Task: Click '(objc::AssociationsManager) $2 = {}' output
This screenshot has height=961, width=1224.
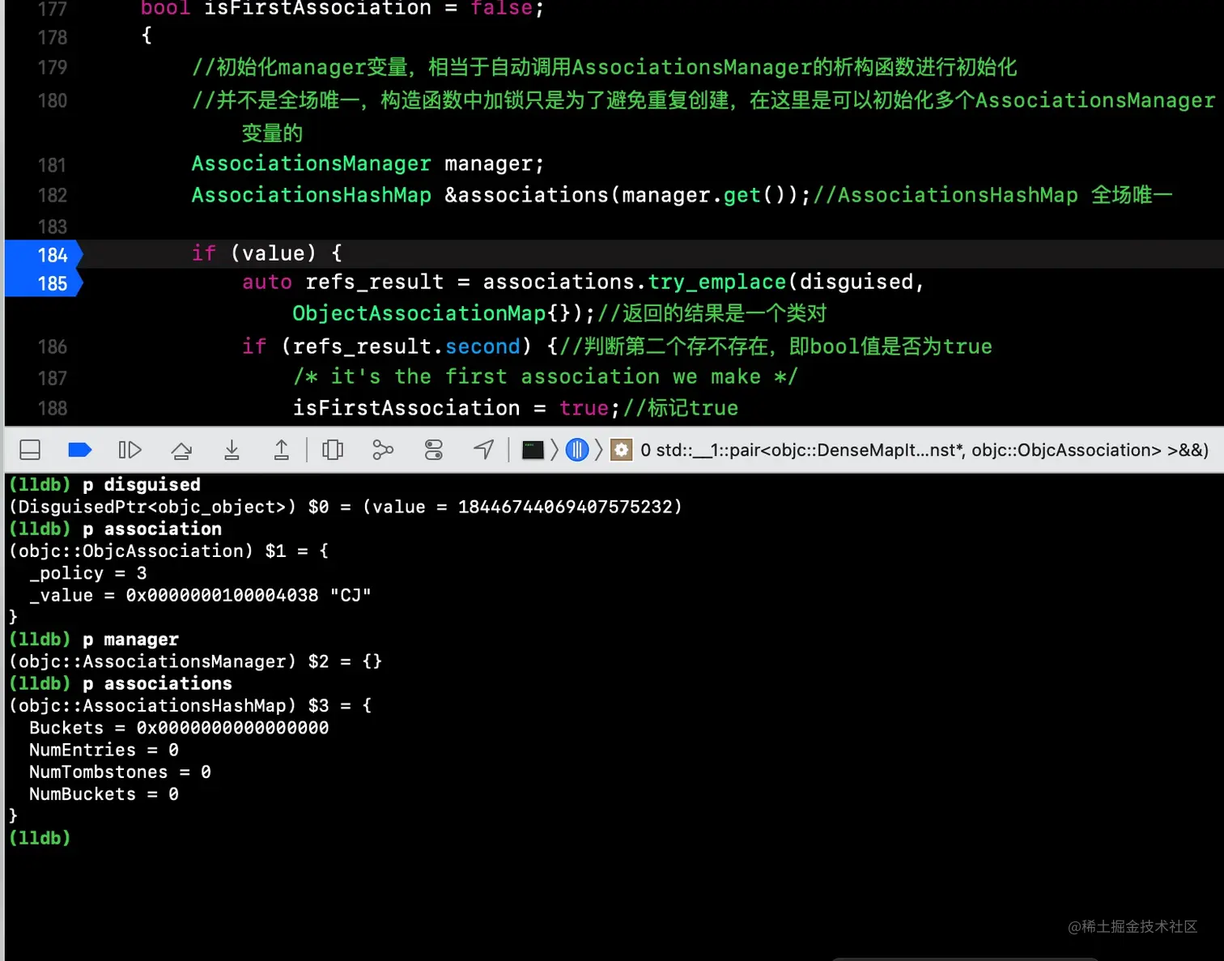Action: coord(195,661)
